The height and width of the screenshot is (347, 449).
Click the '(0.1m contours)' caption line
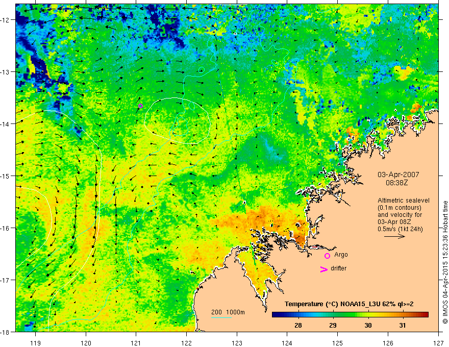click(400, 208)
